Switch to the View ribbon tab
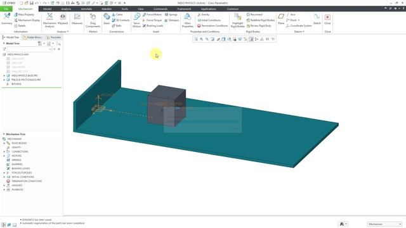Viewport: 406px width, 228px height. 141,9
